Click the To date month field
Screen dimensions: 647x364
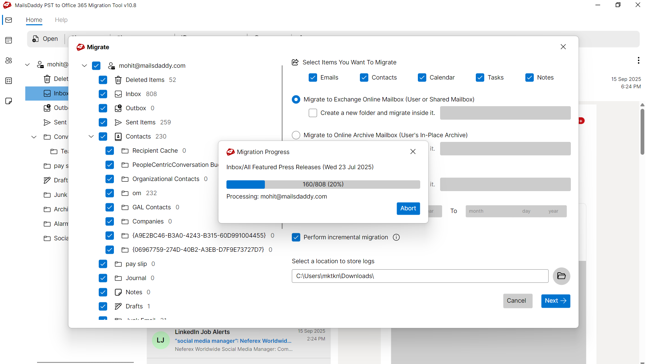(476, 211)
